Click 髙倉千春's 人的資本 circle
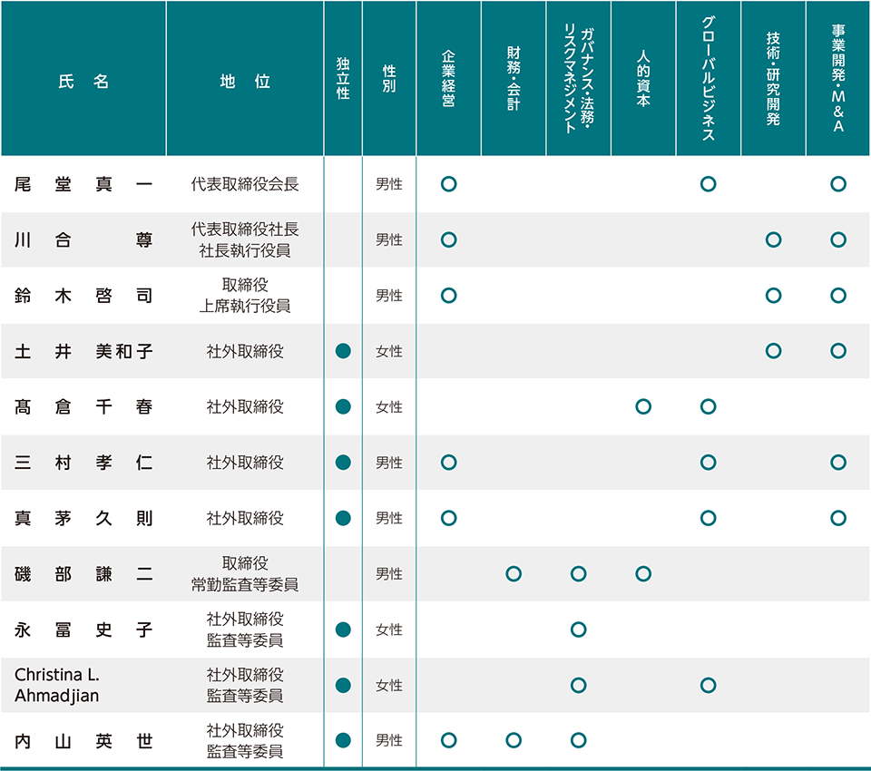The width and height of the screenshot is (871, 771). tap(643, 406)
